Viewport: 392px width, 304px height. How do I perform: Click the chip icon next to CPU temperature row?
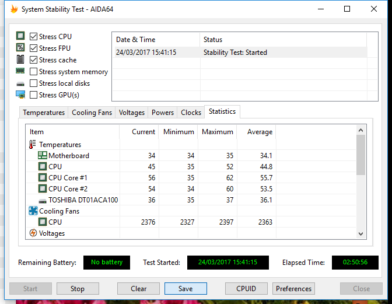tap(43, 166)
